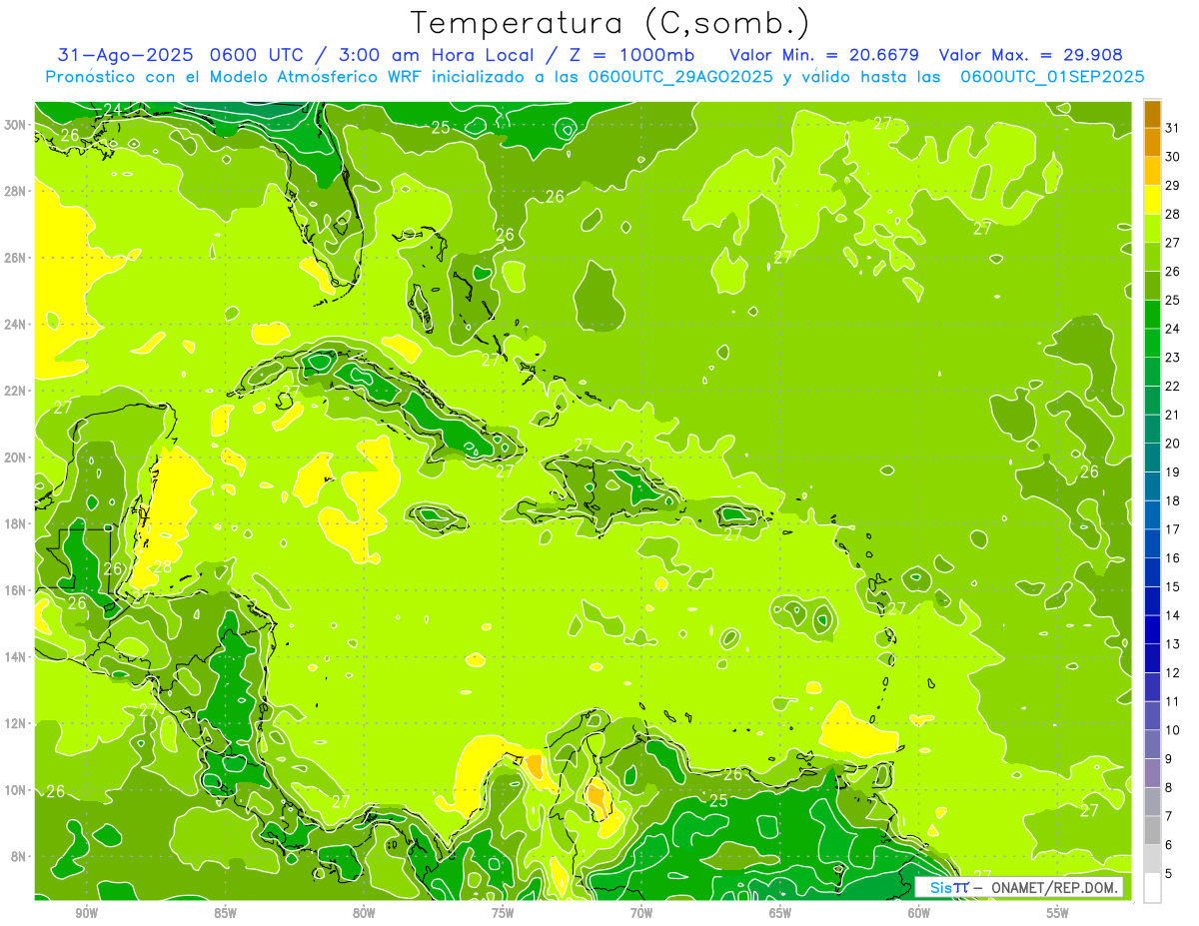Click the '18N' latitude axis label
The image size is (1199, 926).
(x=17, y=523)
